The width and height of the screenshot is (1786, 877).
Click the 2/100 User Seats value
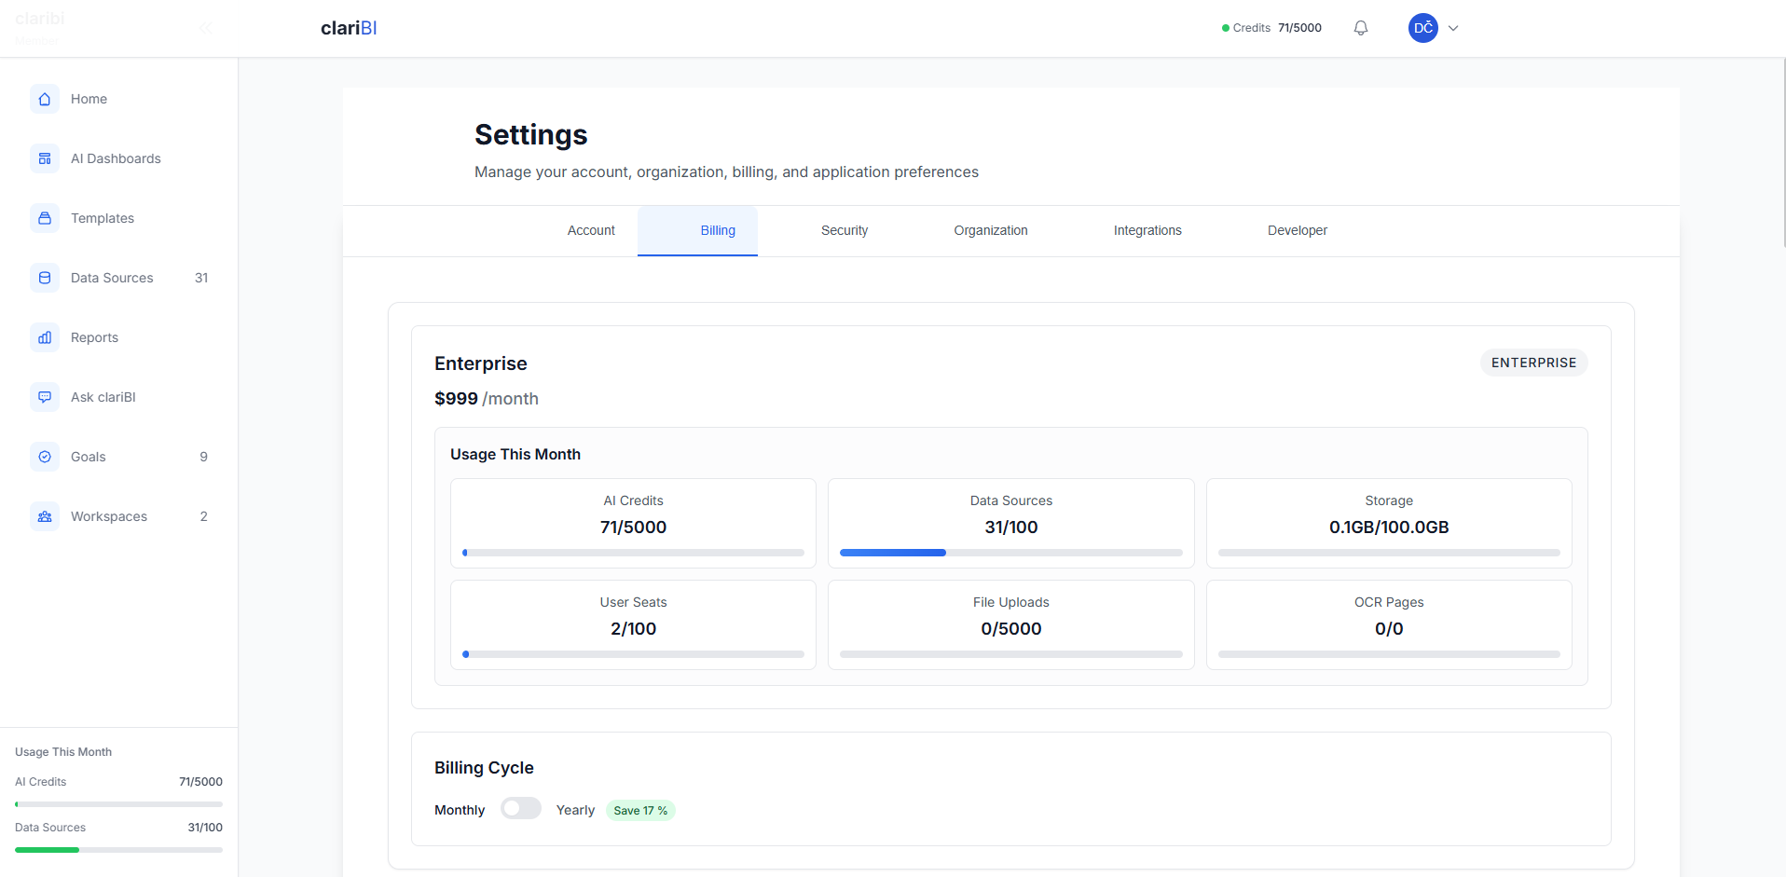633,629
